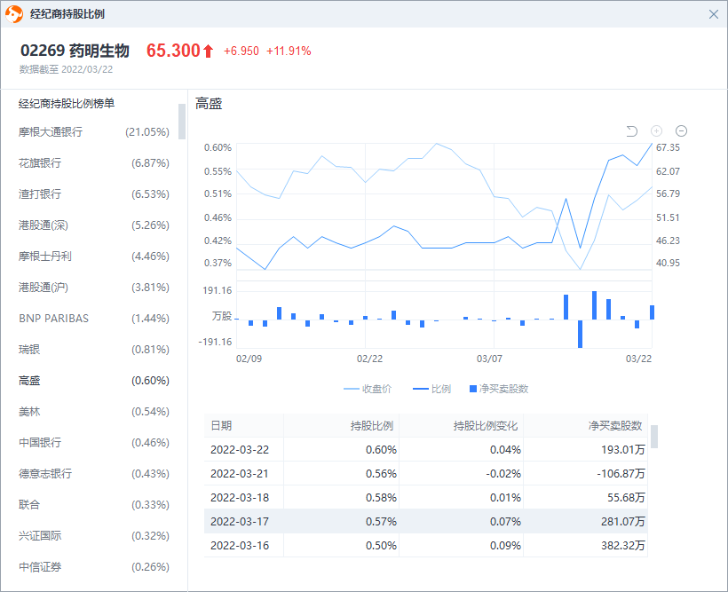This screenshot has width=728, height=592.
Task: Choose BNP PARIBAS from the list
Action: [x=53, y=319]
